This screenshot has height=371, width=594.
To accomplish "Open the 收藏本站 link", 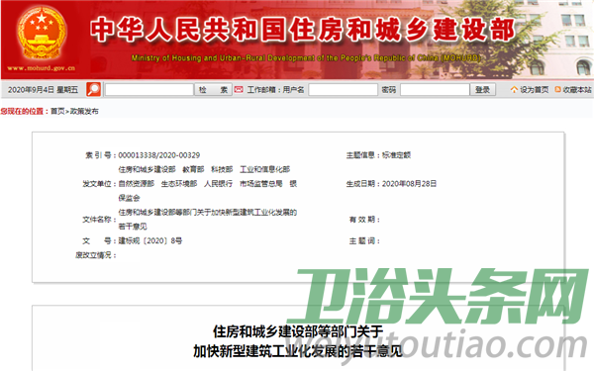I will [x=576, y=90].
